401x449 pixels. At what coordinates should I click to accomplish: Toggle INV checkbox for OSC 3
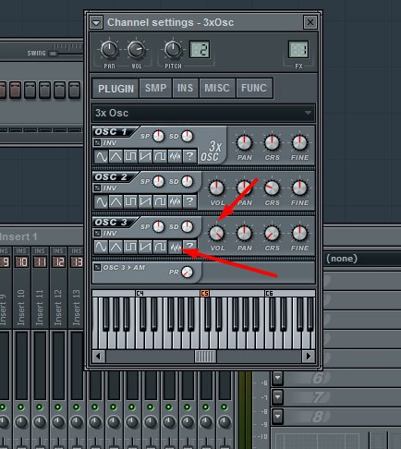(97, 233)
